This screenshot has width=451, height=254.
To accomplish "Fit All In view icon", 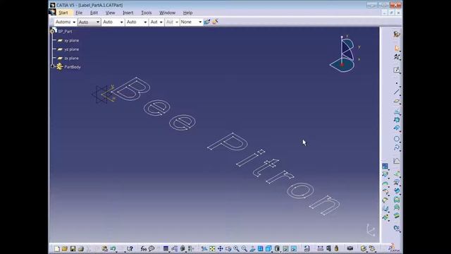I will coord(212,248).
